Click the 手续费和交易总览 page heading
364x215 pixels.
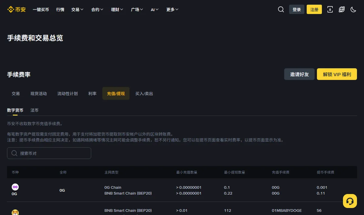click(35, 38)
